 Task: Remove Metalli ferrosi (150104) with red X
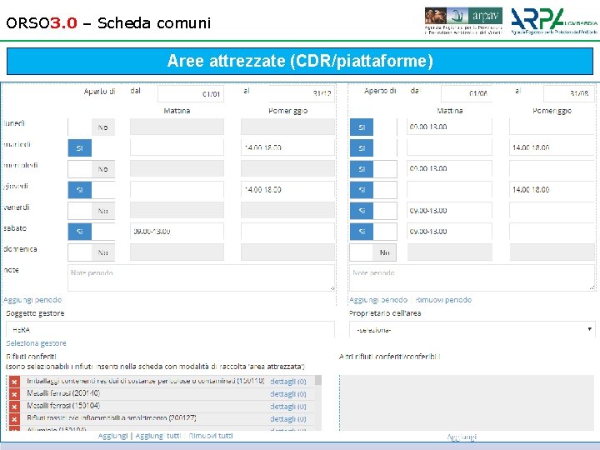14,407
